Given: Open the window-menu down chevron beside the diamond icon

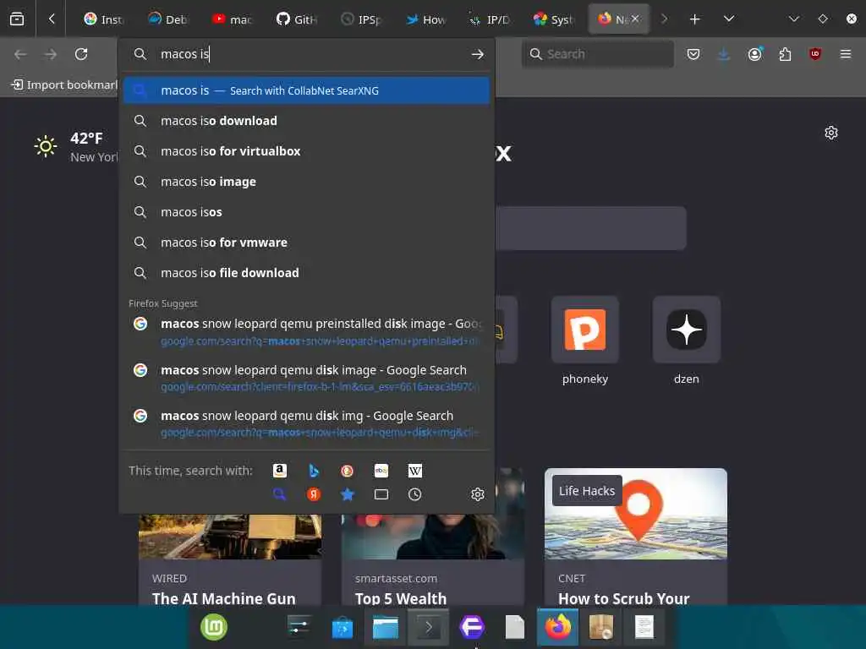Looking at the screenshot, I should click(794, 19).
